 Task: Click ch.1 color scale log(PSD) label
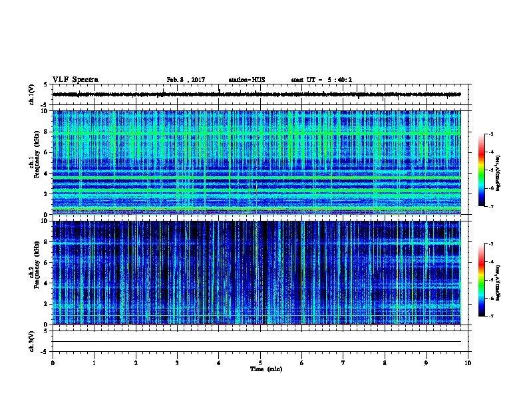pos(498,173)
